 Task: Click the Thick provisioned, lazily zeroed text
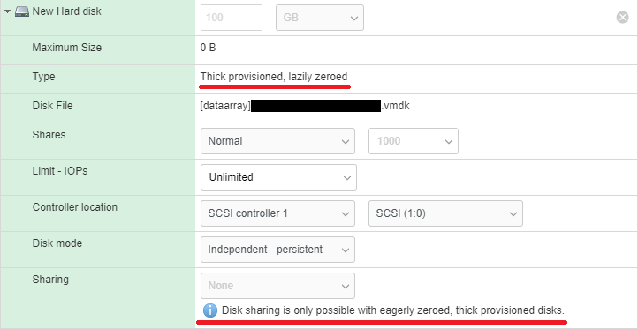pos(274,77)
